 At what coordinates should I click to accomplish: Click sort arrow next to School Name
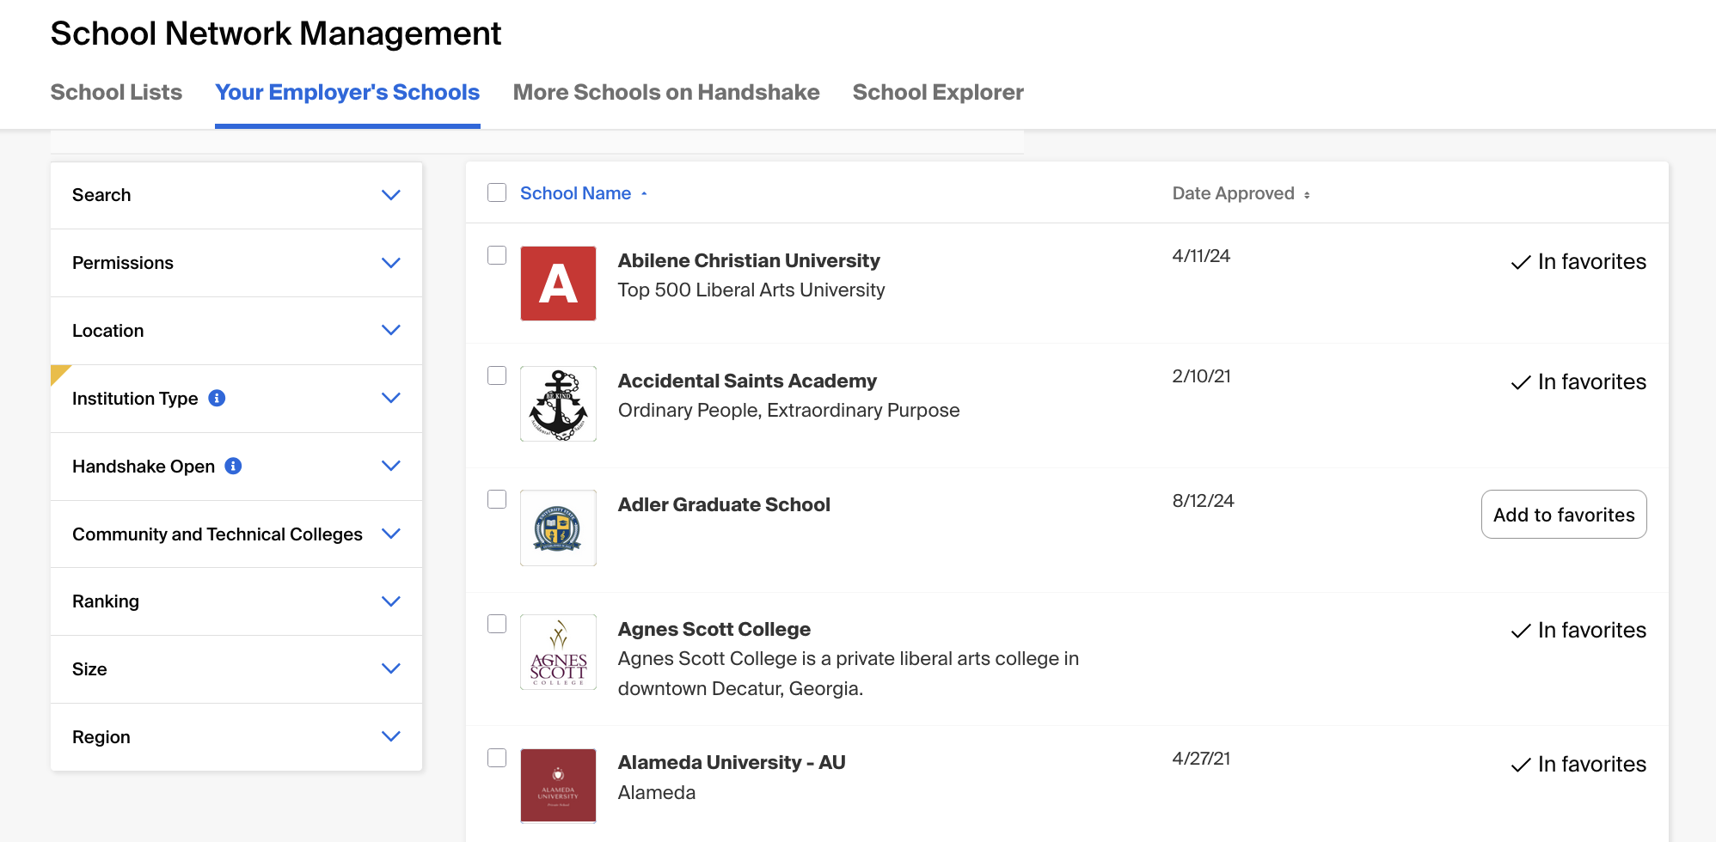click(644, 194)
